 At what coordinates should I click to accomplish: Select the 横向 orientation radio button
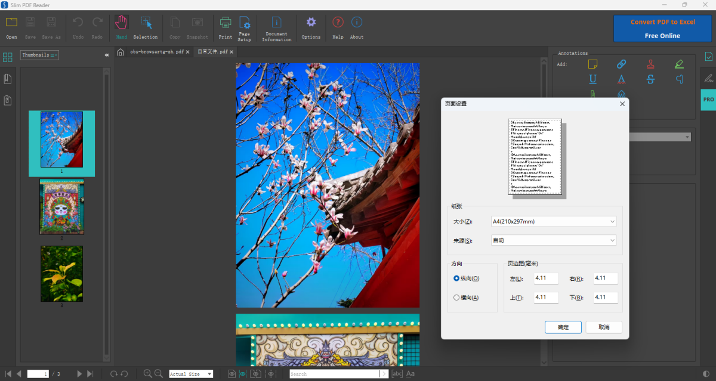pyautogui.click(x=456, y=297)
